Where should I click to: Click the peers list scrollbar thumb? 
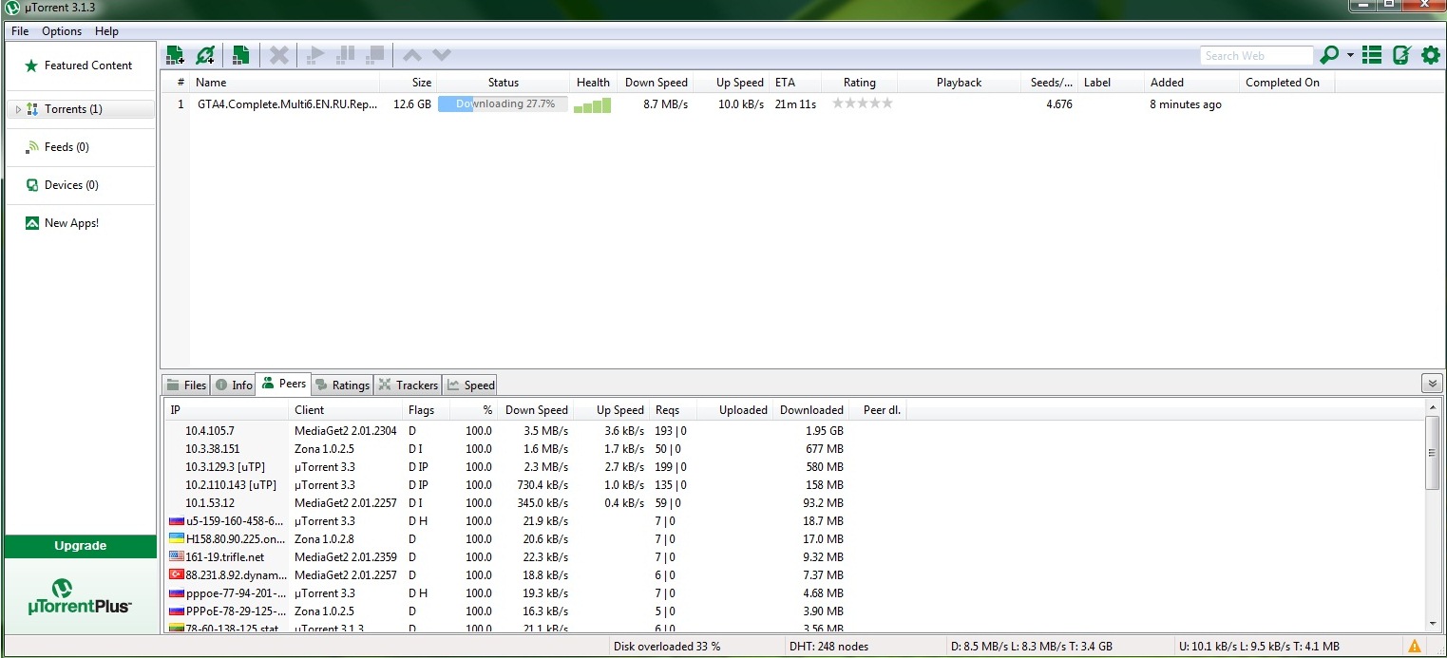tap(1434, 454)
